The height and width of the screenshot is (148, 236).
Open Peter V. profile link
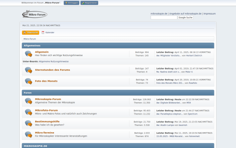pos(189,72)
